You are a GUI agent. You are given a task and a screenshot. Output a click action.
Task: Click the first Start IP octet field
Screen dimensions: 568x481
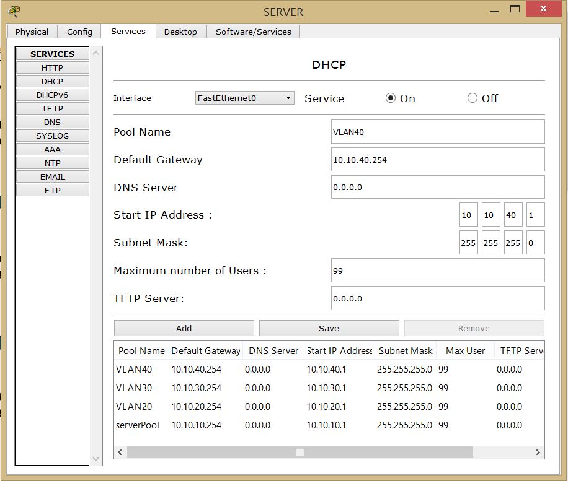tap(468, 215)
